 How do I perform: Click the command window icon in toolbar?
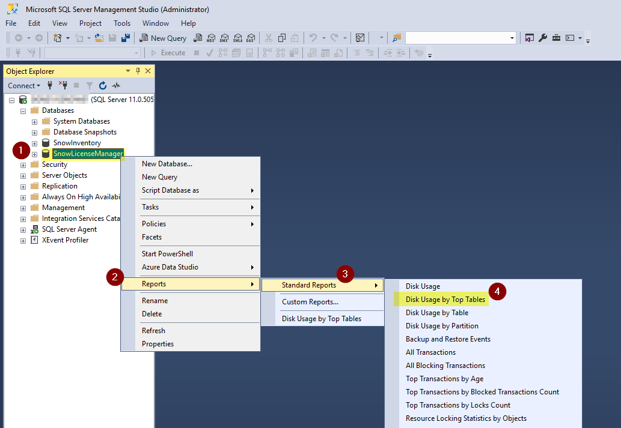pyautogui.click(x=570, y=38)
